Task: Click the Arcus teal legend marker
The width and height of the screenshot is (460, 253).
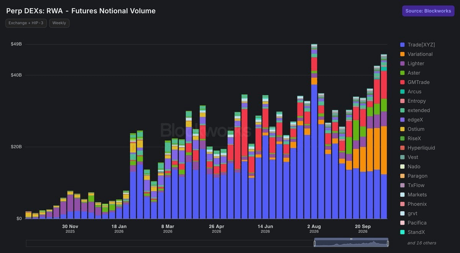Action: coord(402,92)
